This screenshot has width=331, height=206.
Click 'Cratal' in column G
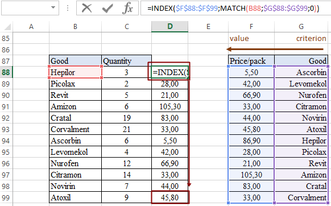click(x=301, y=186)
